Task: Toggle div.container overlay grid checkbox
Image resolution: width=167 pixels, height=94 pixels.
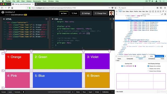Action: point(122,66)
